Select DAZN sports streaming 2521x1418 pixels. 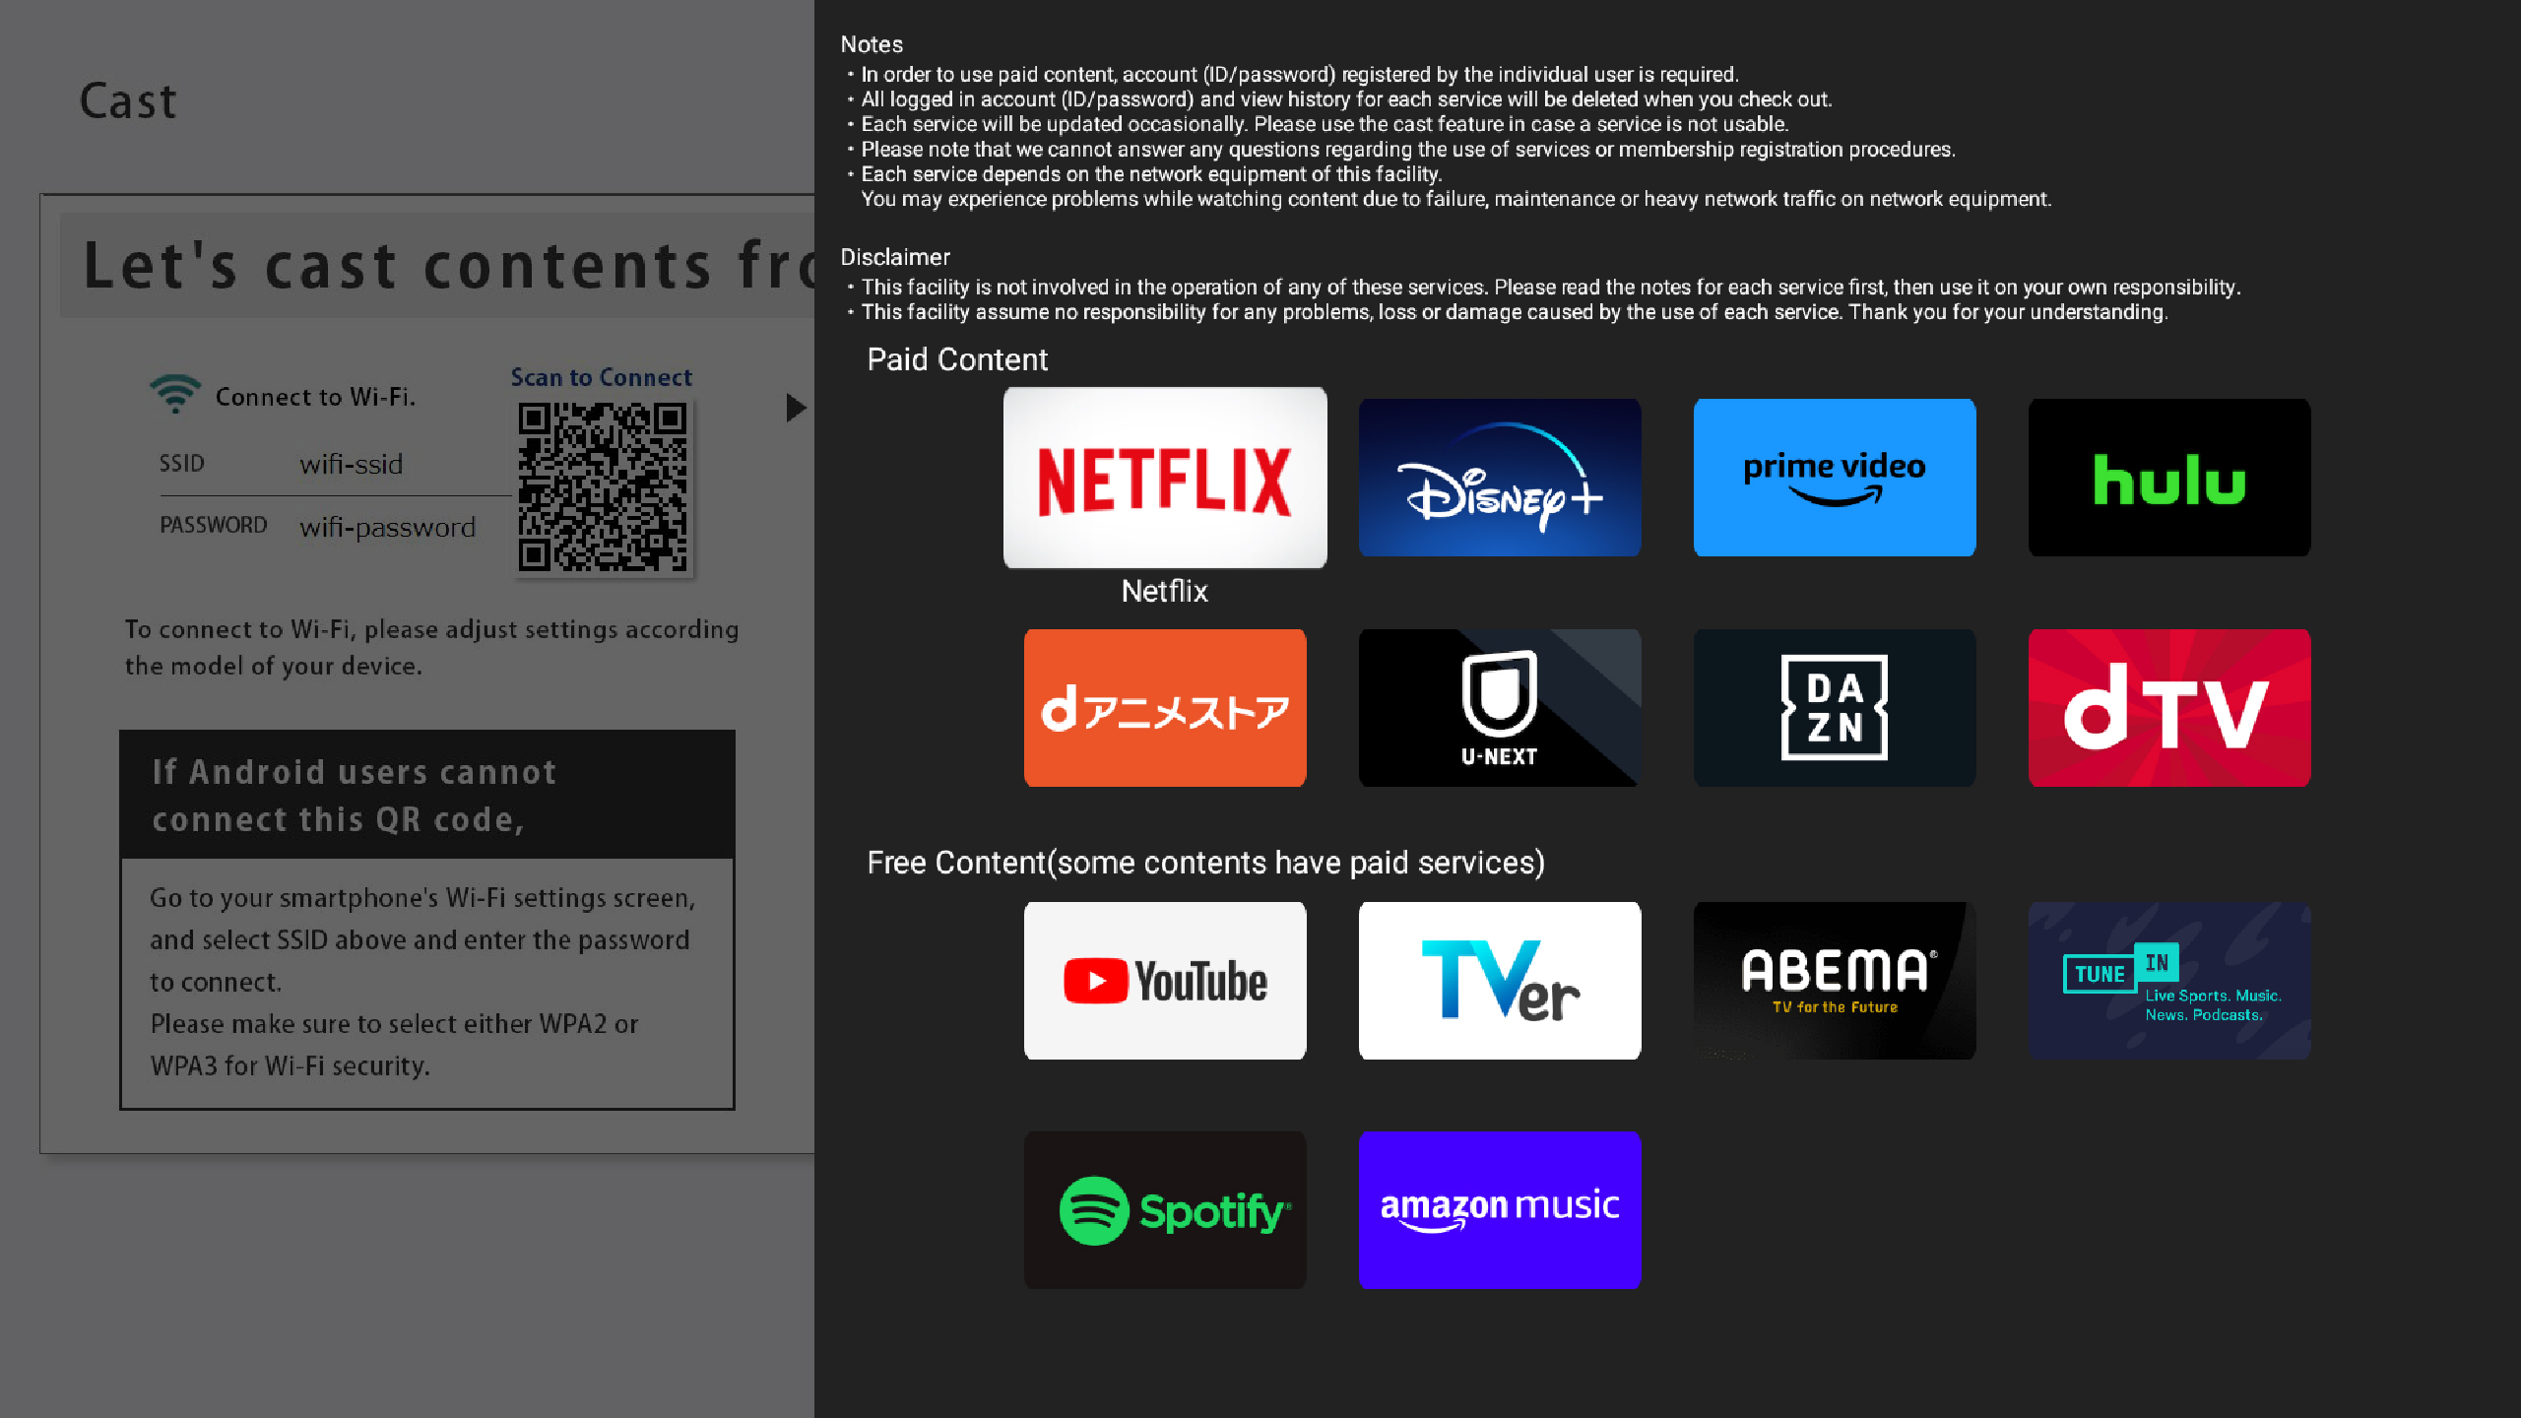point(1834,706)
